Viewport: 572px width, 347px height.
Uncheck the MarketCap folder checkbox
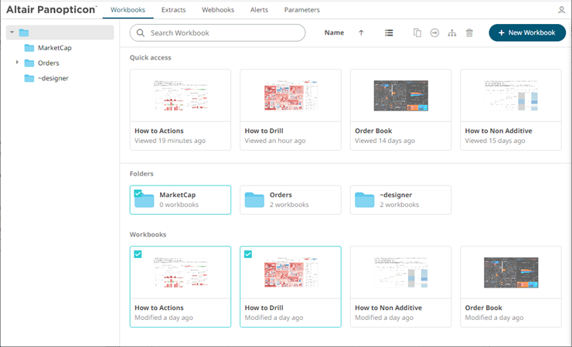coord(138,193)
